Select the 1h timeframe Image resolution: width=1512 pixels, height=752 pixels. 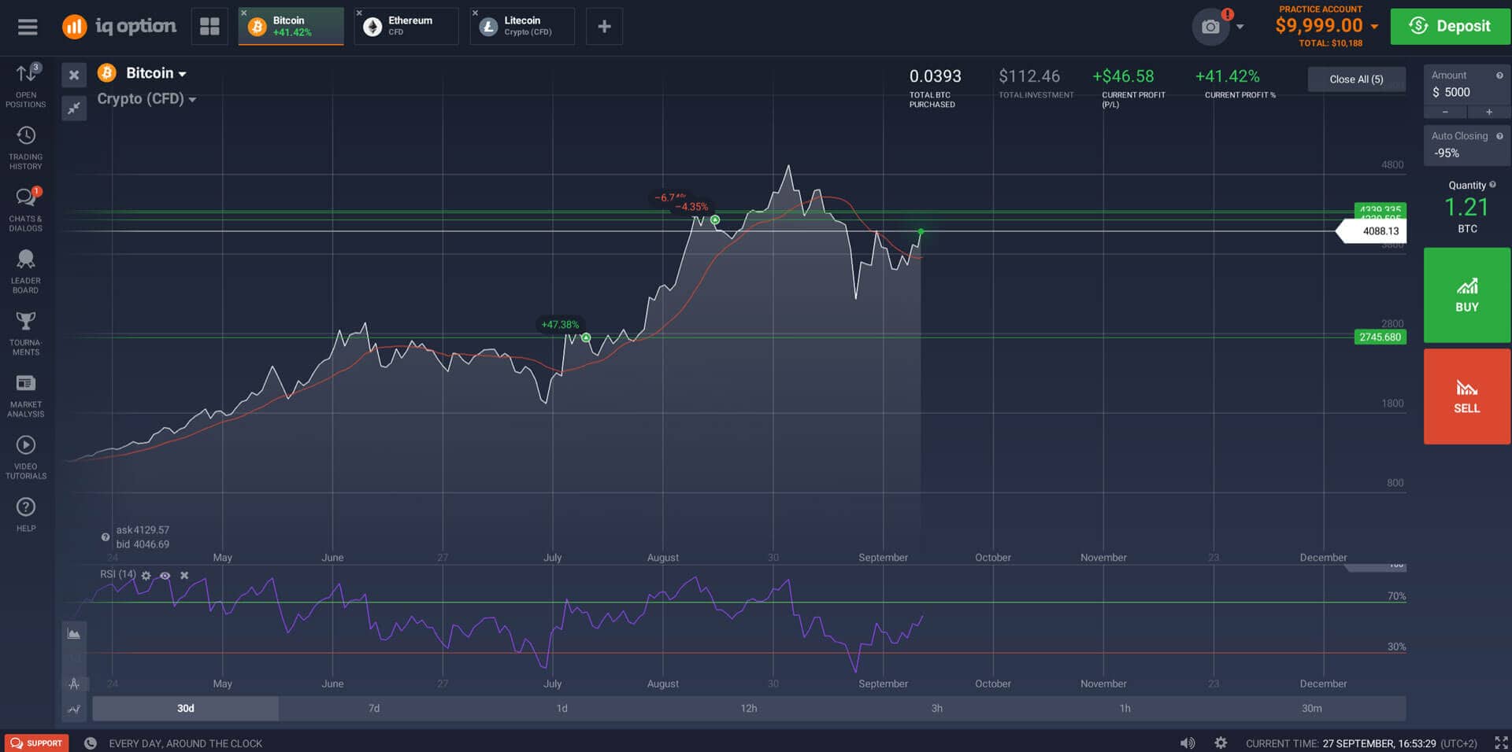[1125, 709]
